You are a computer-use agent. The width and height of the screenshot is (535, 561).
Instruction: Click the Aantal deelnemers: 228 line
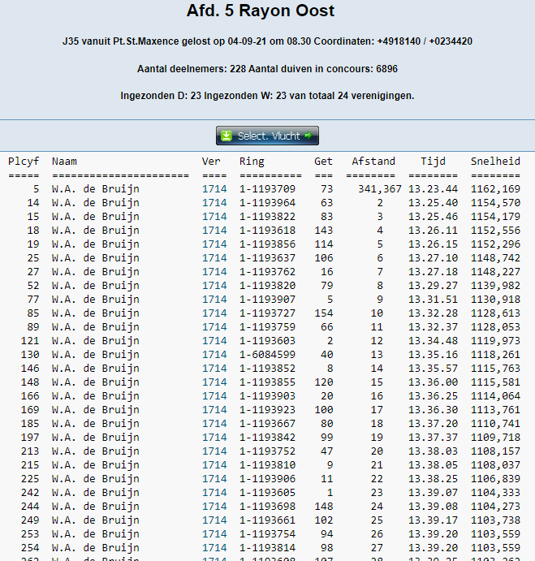[x=267, y=69]
